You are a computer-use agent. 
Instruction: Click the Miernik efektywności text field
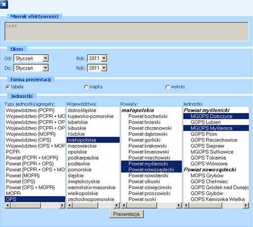pyautogui.click(x=126, y=31)
